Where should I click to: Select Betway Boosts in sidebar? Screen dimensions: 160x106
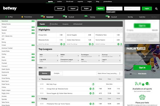(18, 24)
